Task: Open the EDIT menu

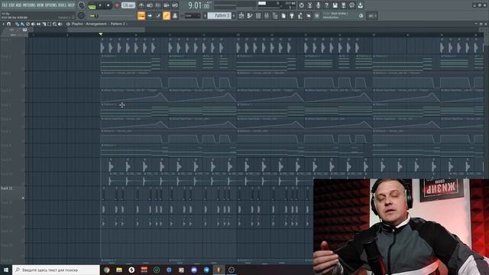Action: pyautogui.click(x=12, y=5)
